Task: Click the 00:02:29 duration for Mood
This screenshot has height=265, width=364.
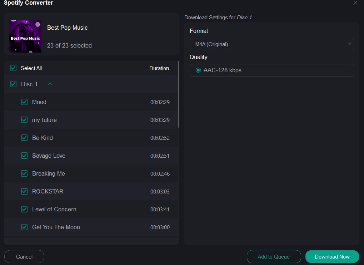Action: 160,102
